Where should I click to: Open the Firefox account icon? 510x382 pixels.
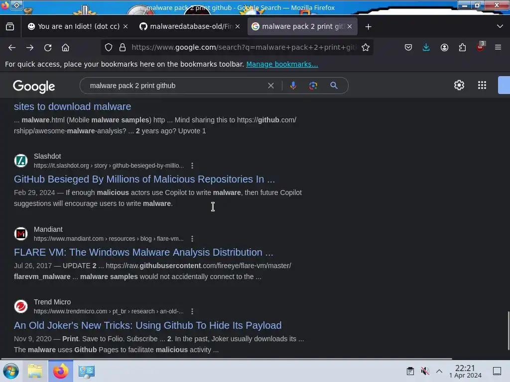[444, 47]
